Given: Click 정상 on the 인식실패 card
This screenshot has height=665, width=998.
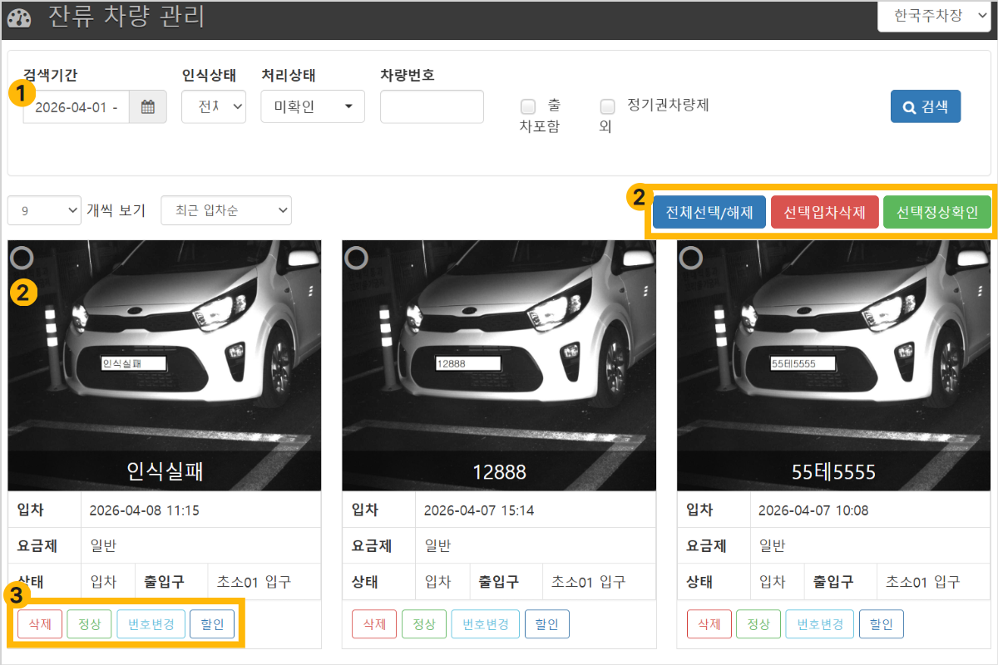Looking at the screenshot, I should 89,624.
